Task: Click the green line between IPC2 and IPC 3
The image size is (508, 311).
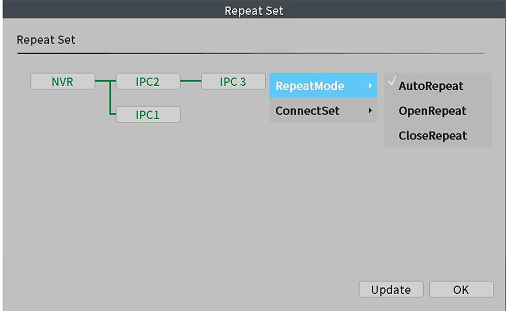Action: (x=191, y=81)
